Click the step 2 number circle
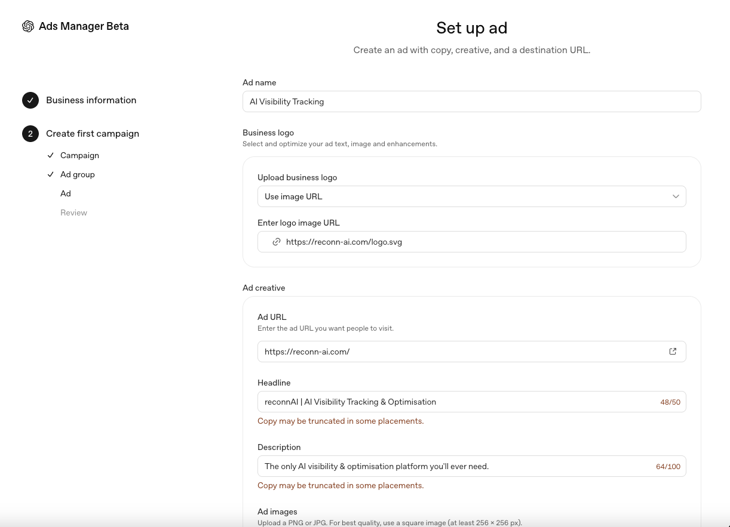Screen dimensions: 730x527 click(30, 134)
